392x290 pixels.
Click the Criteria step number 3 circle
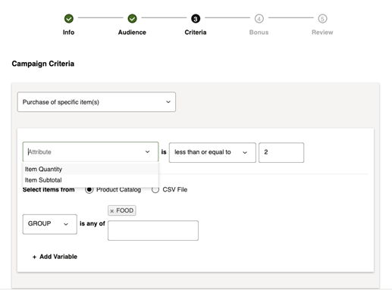pyautogui.click(x=196, y=18)
